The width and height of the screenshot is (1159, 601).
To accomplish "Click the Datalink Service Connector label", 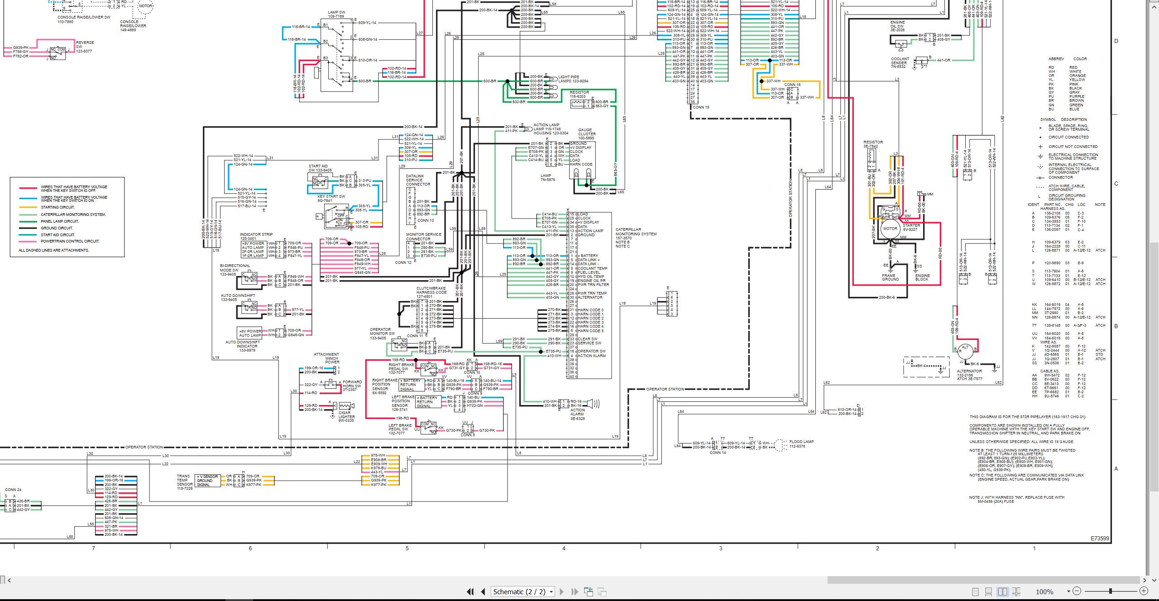I will (x=418, y=180).
